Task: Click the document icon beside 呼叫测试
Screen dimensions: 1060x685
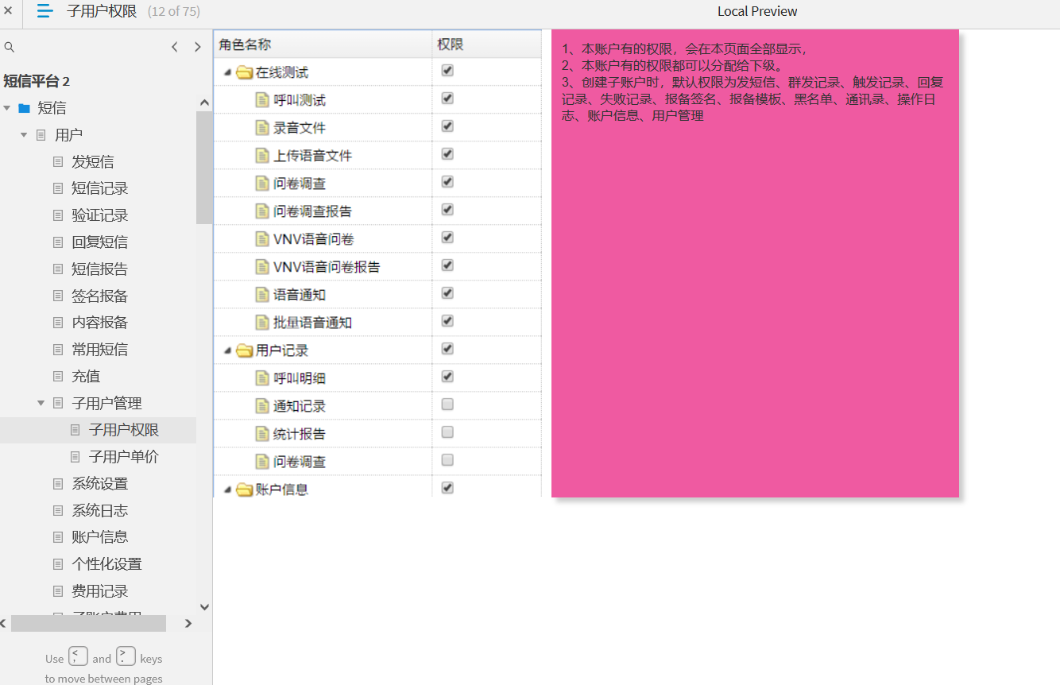Action: pyautogui.click(x=262, y=100)
